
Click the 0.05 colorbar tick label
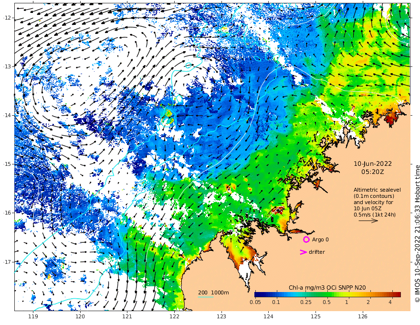255,302
